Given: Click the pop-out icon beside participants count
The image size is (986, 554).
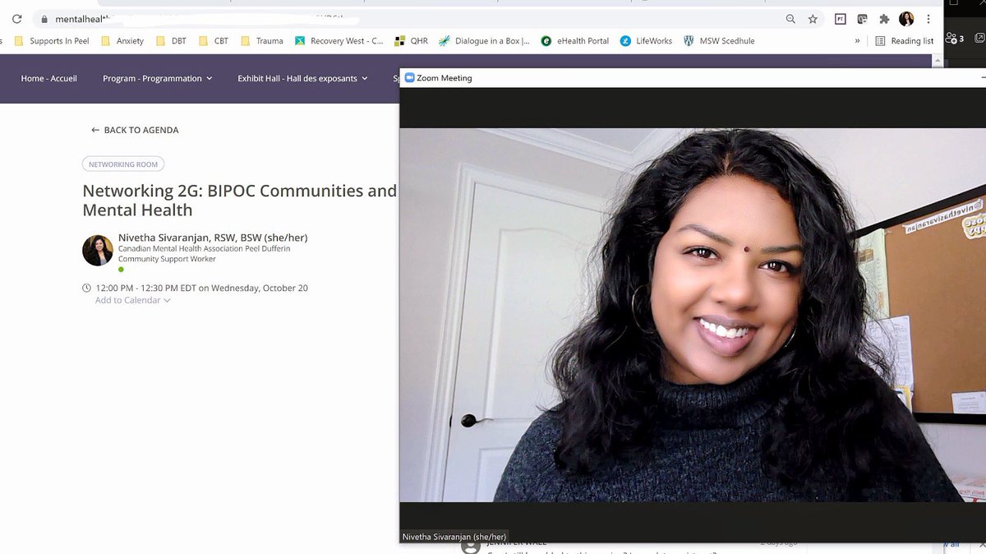Looking at the screenshot, I should (979, 38).
